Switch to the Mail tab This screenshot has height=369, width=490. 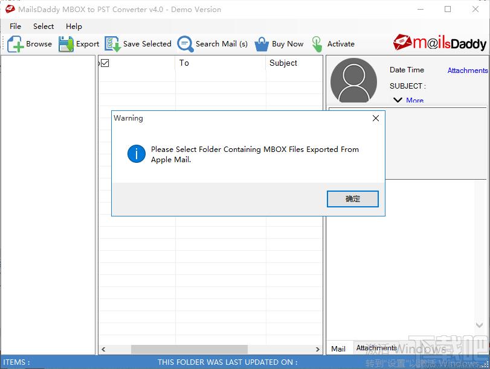click(338, 348)
